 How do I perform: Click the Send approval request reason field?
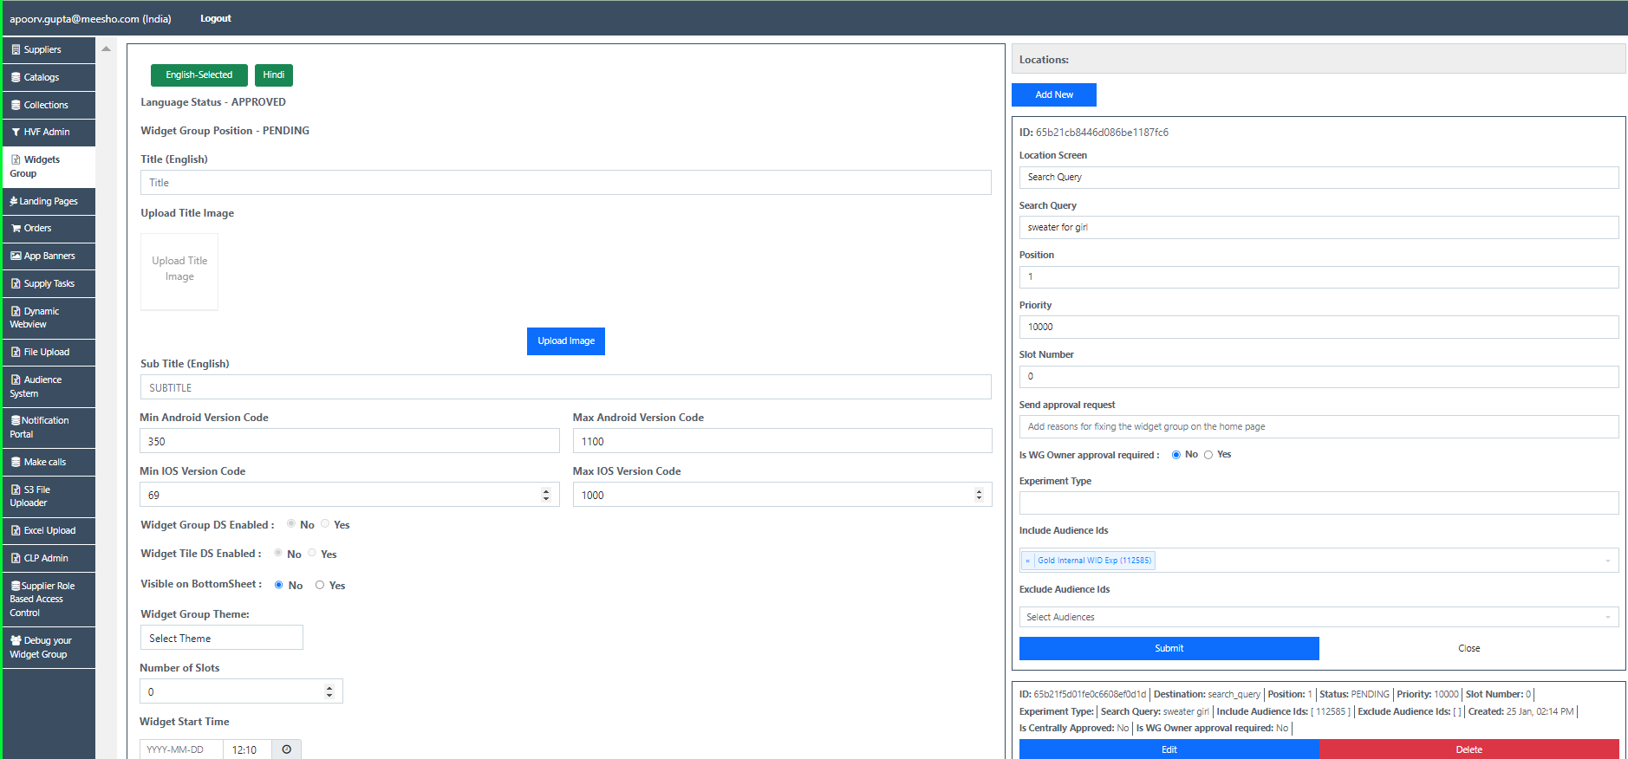[x=1319, y=426]
